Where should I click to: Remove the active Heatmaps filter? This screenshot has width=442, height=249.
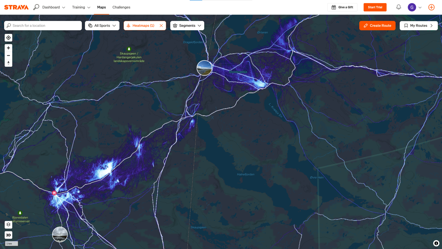(161, 26)
